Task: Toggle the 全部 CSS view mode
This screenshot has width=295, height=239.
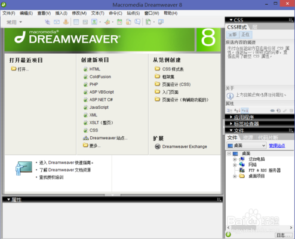Action: [x=232, y=35]
